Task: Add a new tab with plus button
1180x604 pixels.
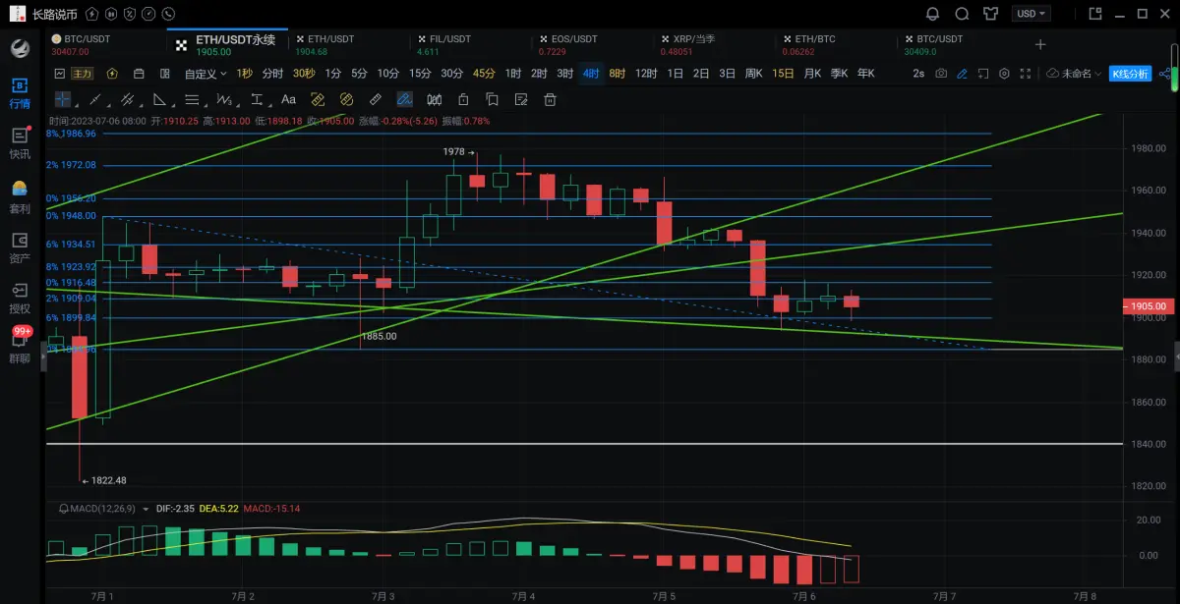Action: coord(1040,44)
